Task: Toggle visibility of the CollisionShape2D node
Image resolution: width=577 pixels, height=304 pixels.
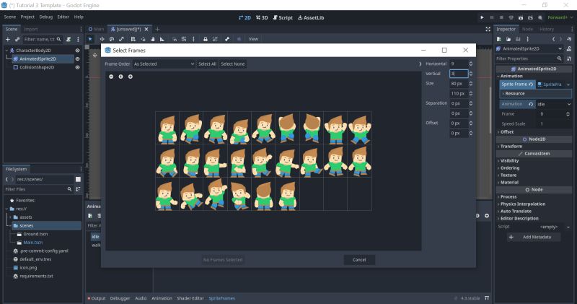Action: pyautogui.click(x=77, y=67)
